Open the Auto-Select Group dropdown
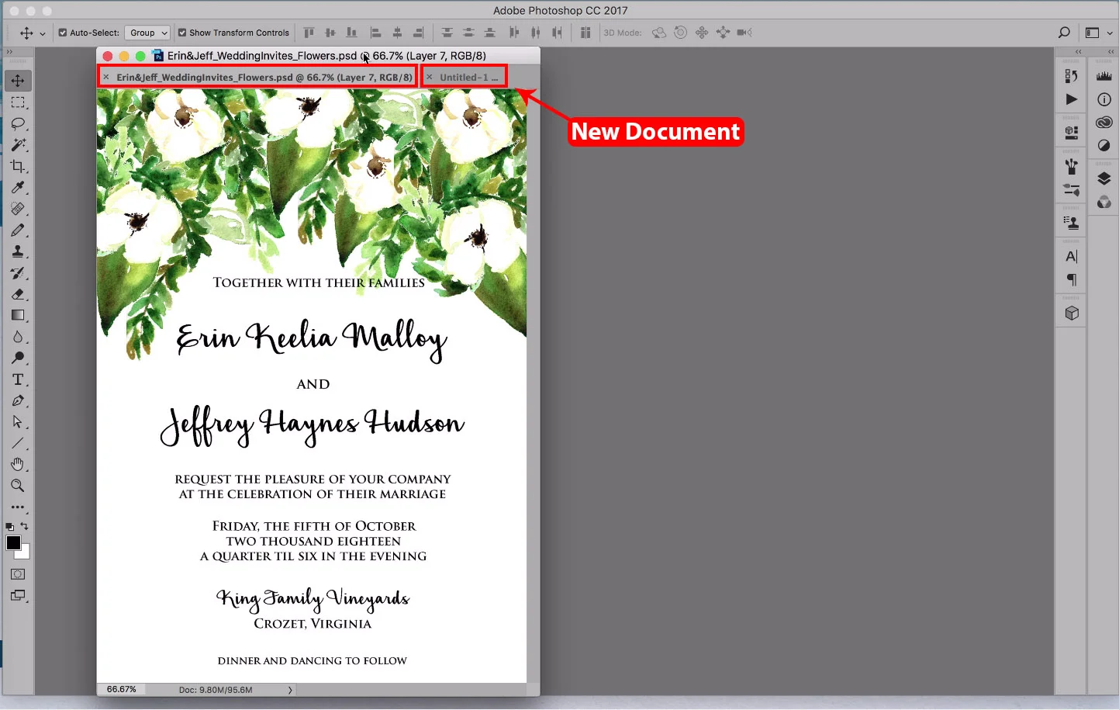Viewport: 1119px width, 710px height. coord(147,33)
